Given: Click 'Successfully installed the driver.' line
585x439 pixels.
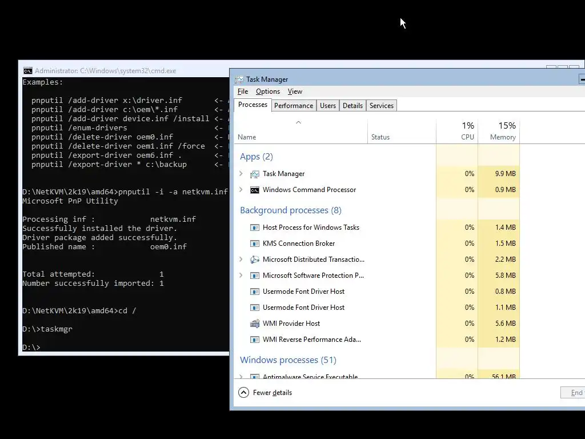Looking at the screenshot, I should [99, 229].
